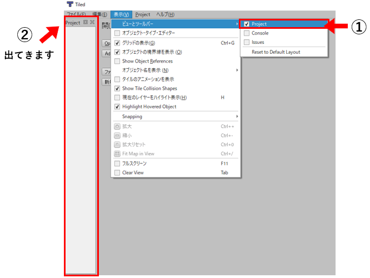Uncheck Highlight Hovered Object

pyautogui.click(x=117, y=107)
